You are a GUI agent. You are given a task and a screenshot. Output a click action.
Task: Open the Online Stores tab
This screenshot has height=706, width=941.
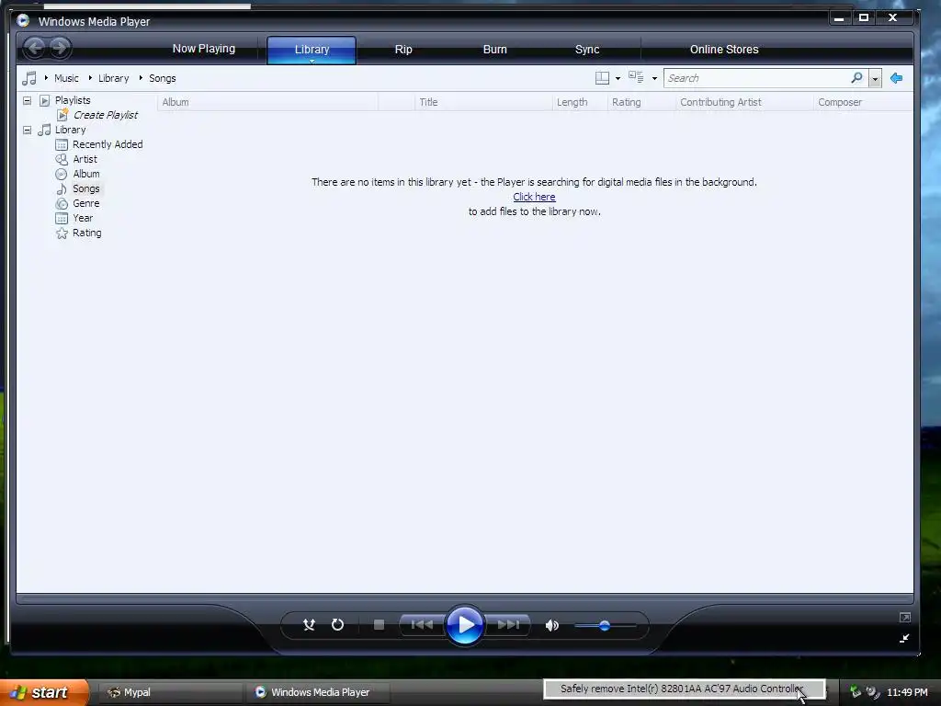coord(724,50)
